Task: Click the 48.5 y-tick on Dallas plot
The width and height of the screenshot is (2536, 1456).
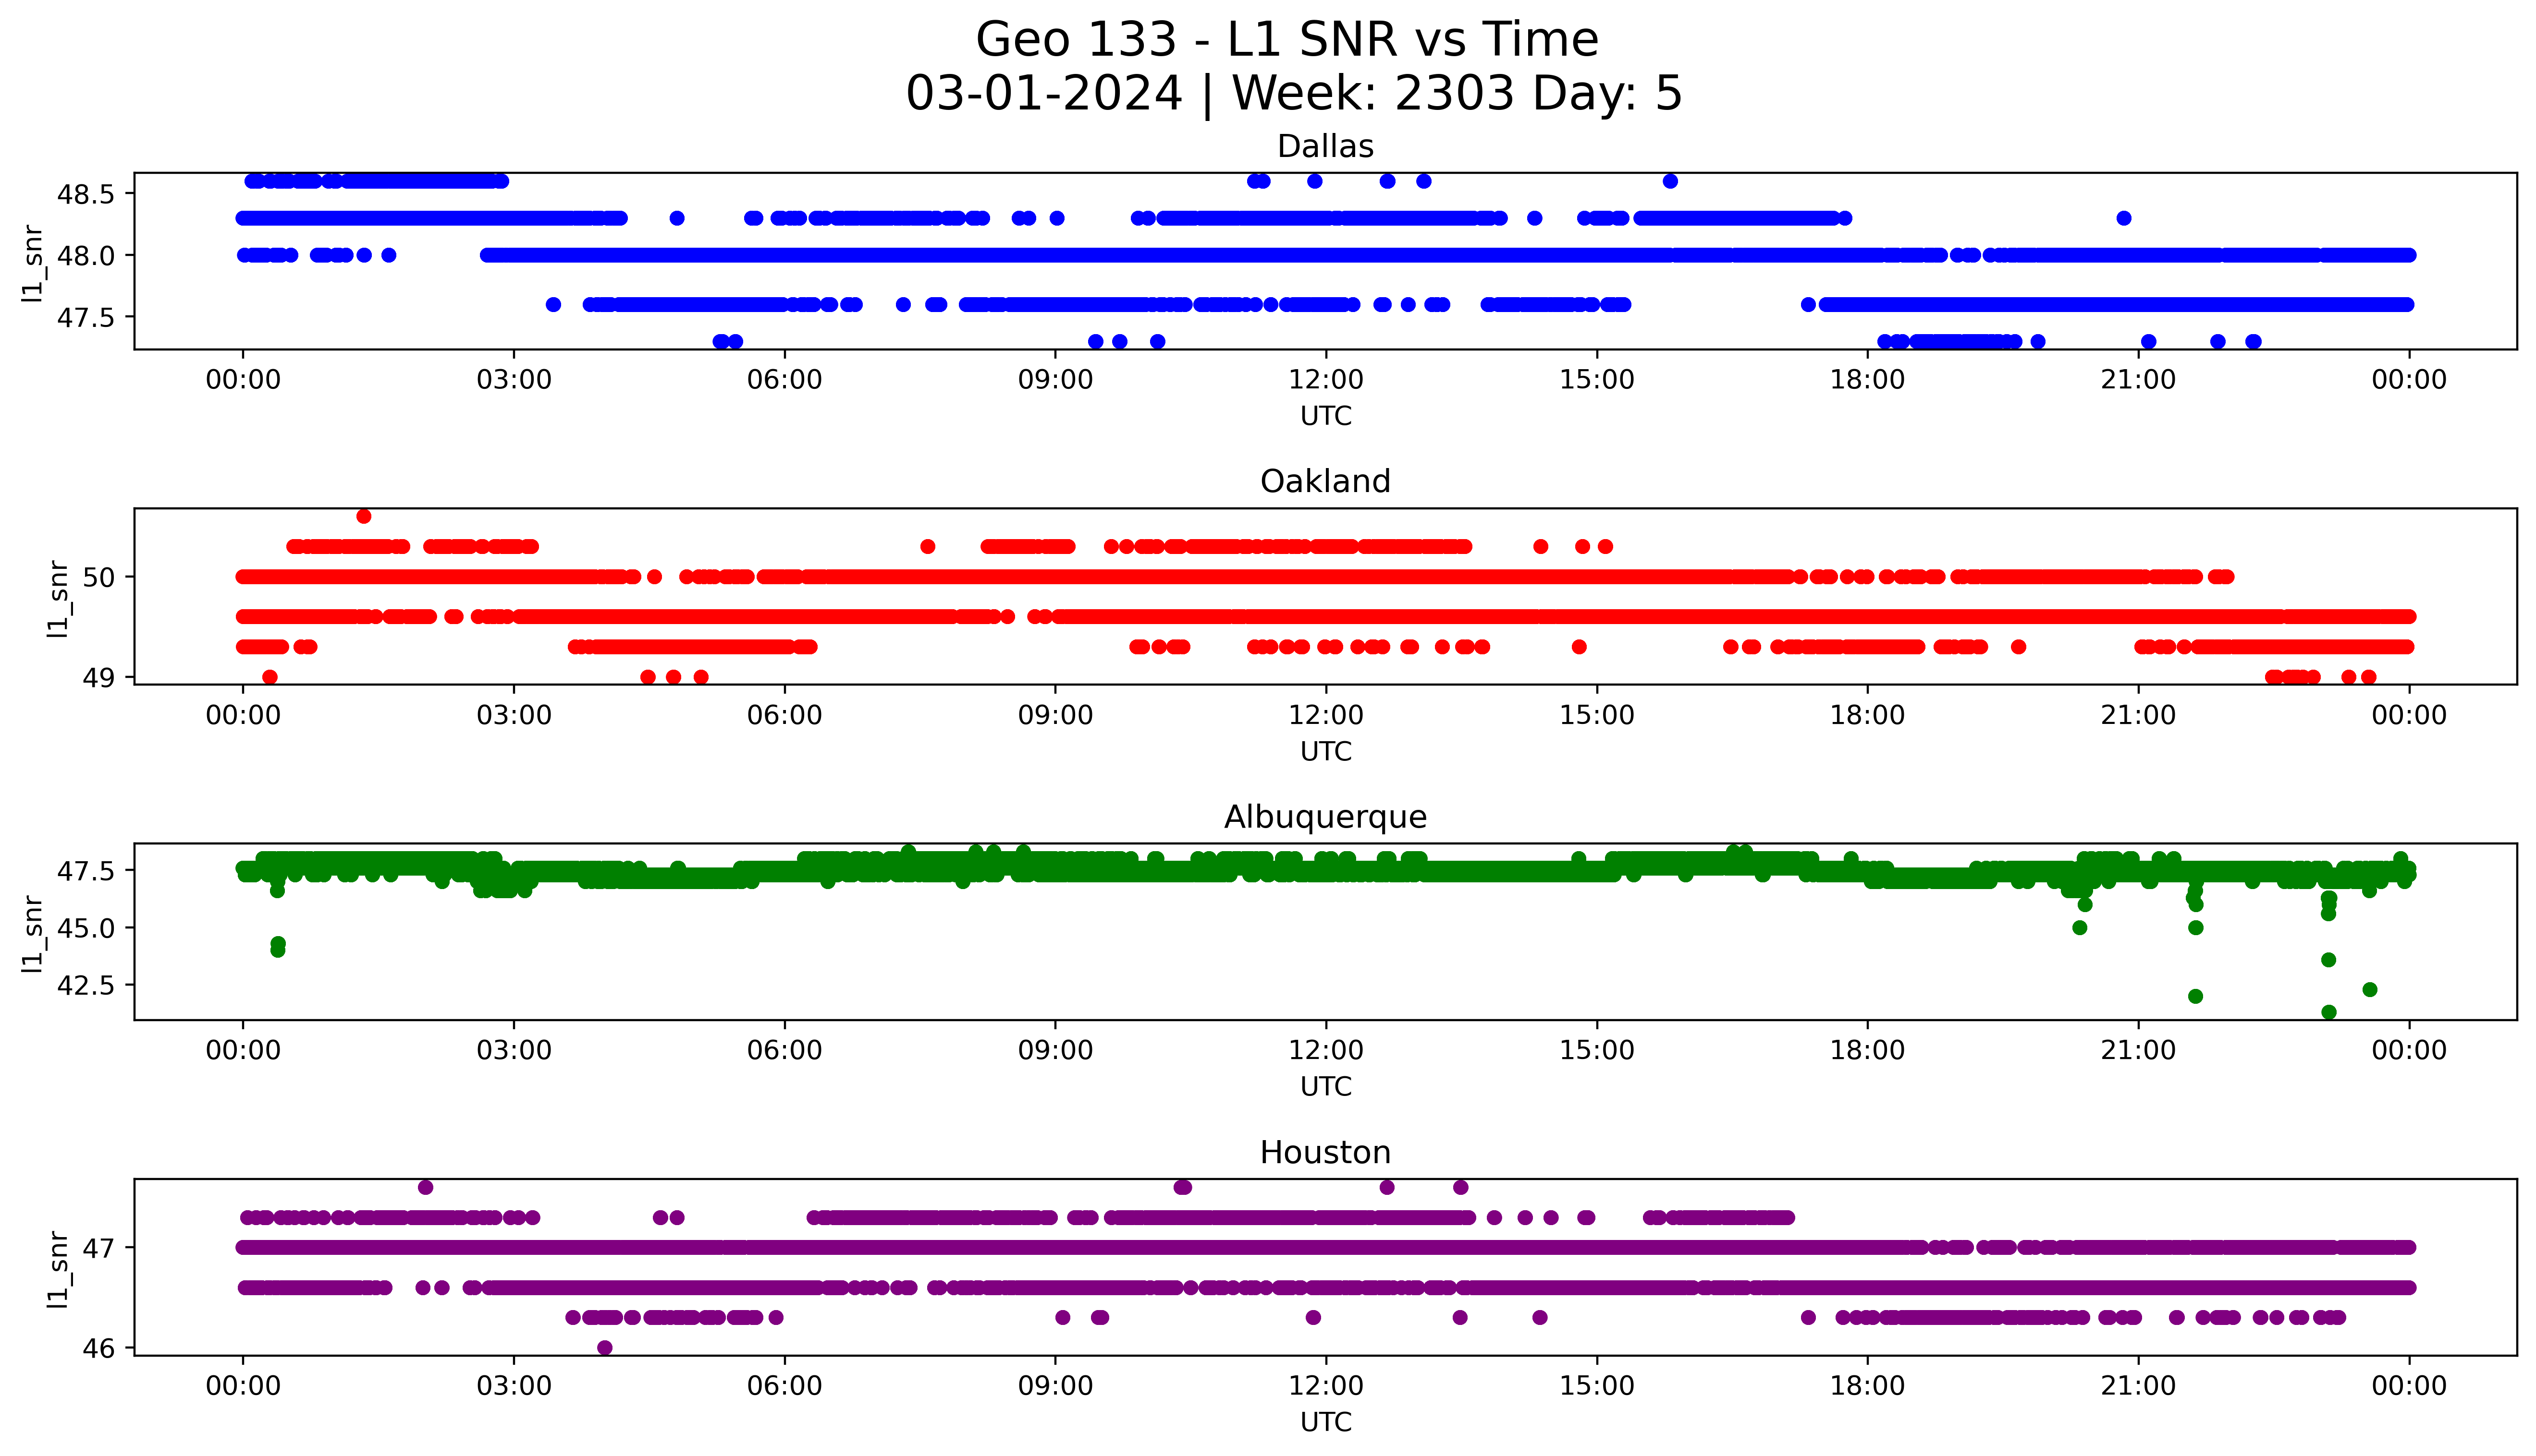Action: [85, 194]
